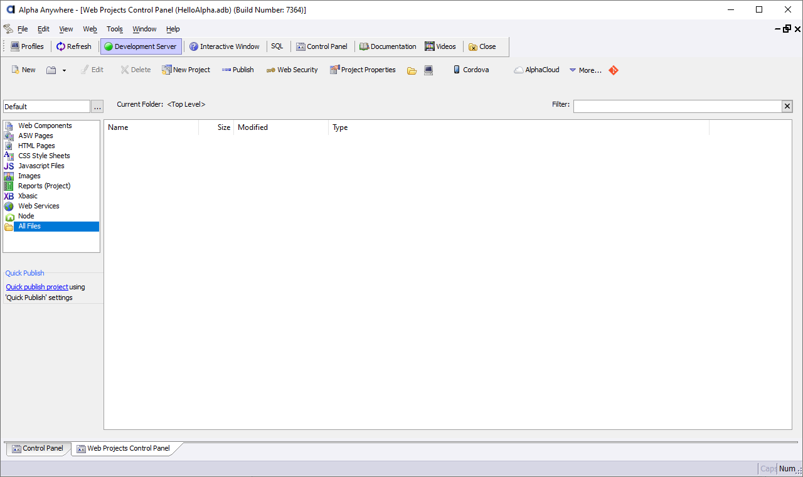Click the Quick publish project link
Screen dimensions: 803x477
(x=37, y=287)
